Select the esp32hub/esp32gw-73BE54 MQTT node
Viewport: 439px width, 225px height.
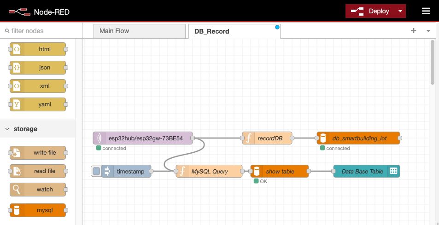pos(143,138)
